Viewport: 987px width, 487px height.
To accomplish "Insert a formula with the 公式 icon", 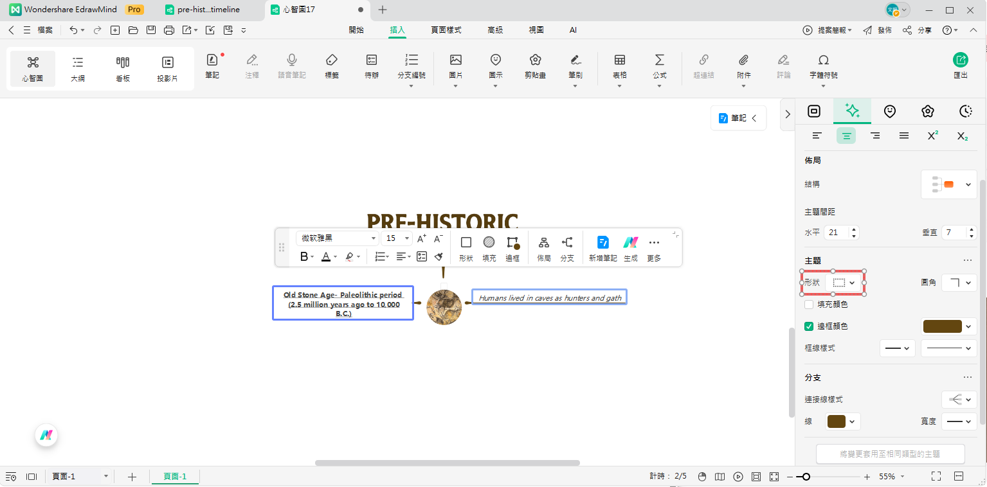I will pyautogui.click(x=659, y=61).
